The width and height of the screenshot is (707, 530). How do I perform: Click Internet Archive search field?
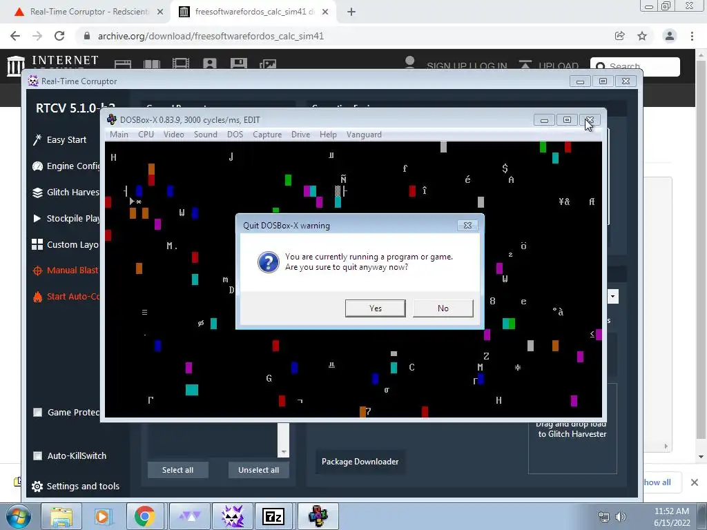click(x=635, y=67)
